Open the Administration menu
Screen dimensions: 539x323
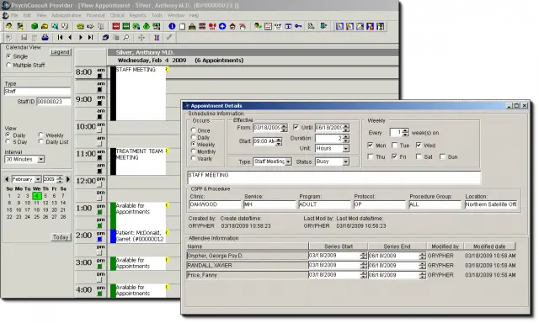coord(67,15)
